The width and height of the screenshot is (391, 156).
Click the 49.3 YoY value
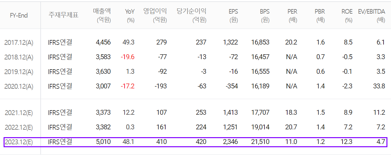click(129, 42)
